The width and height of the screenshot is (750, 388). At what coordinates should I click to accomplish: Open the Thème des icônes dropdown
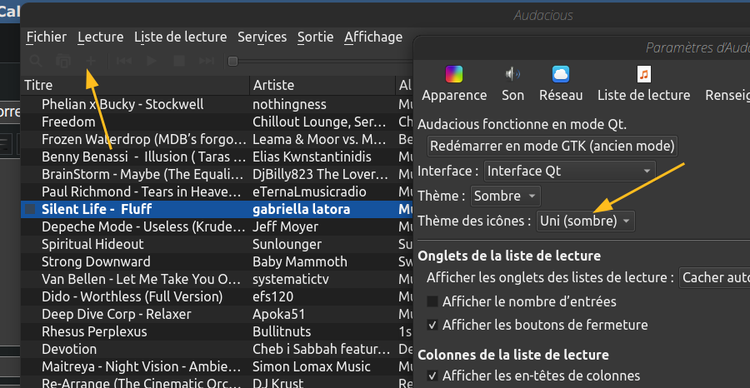pyautogui.click(x=586, y=221)
